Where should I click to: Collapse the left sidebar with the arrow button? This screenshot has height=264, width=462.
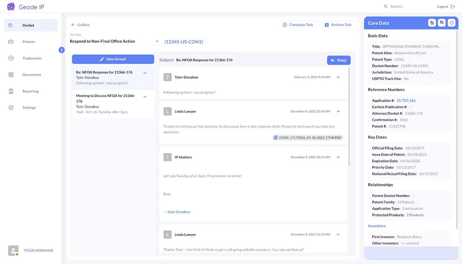(x=61, y=50)
